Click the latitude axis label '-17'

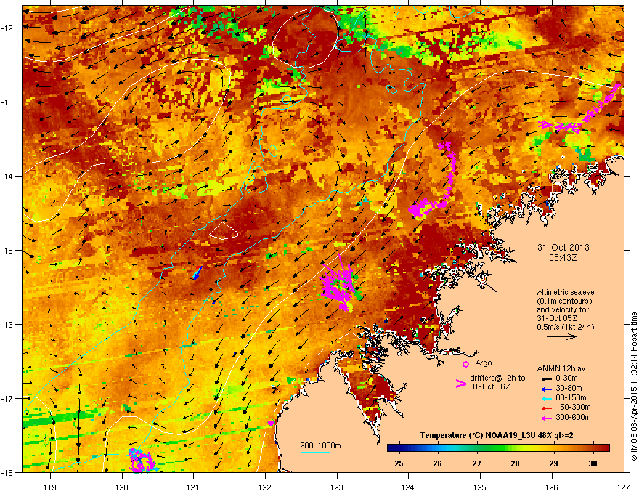tap(7, 398)
